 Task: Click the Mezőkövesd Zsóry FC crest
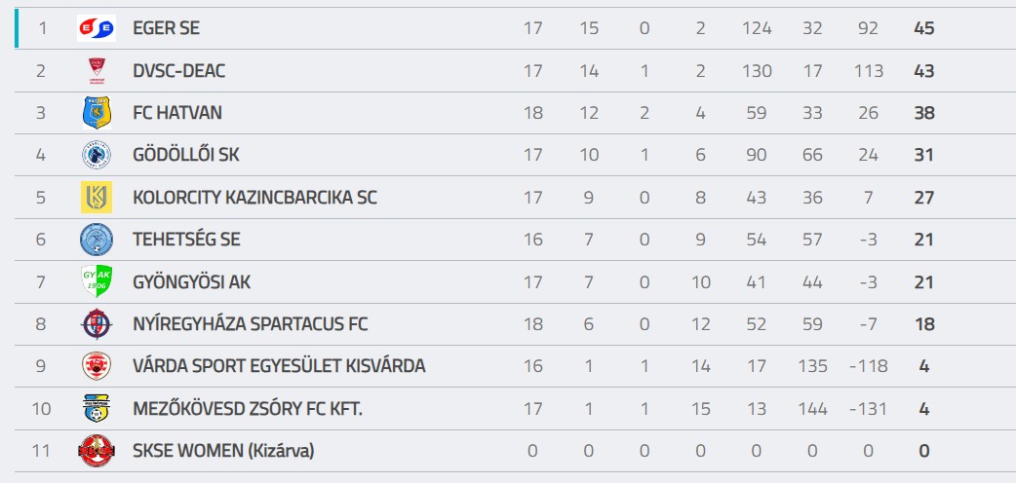[x=97, y=409]
